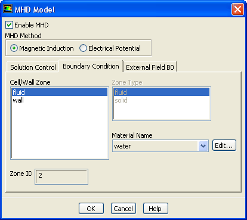Toggle the Enable MHD checkbox
This screenshot has height=220, width=247.
pos(9,25)
